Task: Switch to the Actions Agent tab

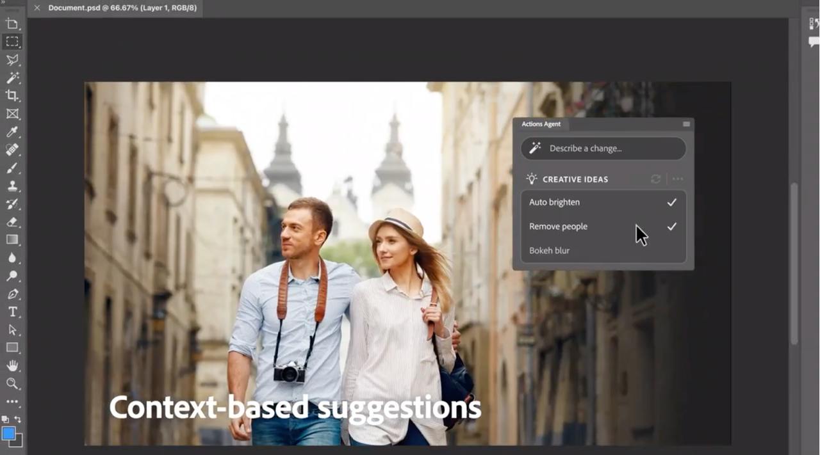Action: click(541, 124)
